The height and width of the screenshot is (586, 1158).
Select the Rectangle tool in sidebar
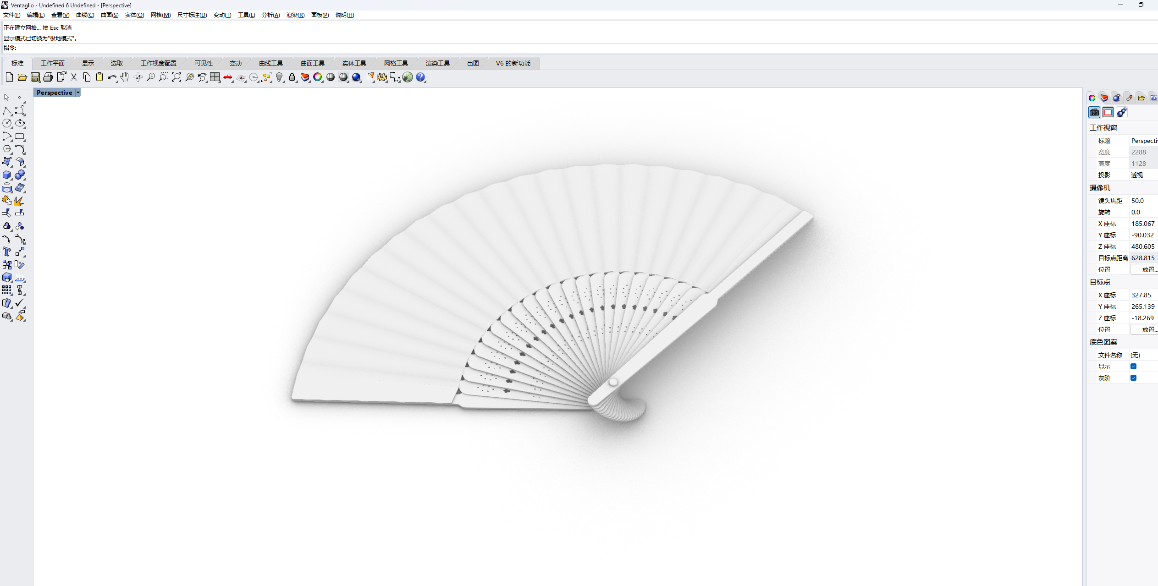coord(20,136)
